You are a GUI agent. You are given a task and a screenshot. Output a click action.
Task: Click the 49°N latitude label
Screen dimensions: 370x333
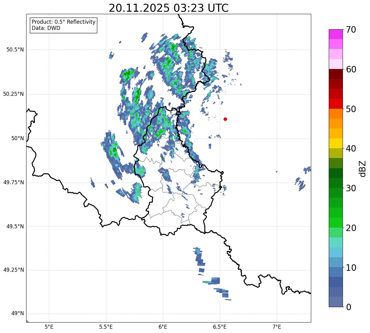click(x=18, y=314)
